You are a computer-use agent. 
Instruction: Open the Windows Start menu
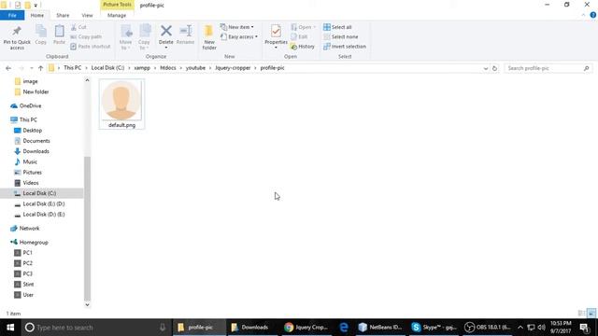click(x=10, y=328)
